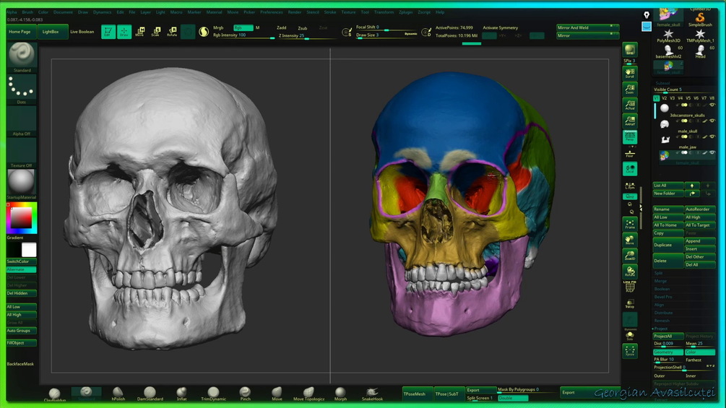Open the Zplugin menu
The image size is (726, 408).
(x=405, y=12)
